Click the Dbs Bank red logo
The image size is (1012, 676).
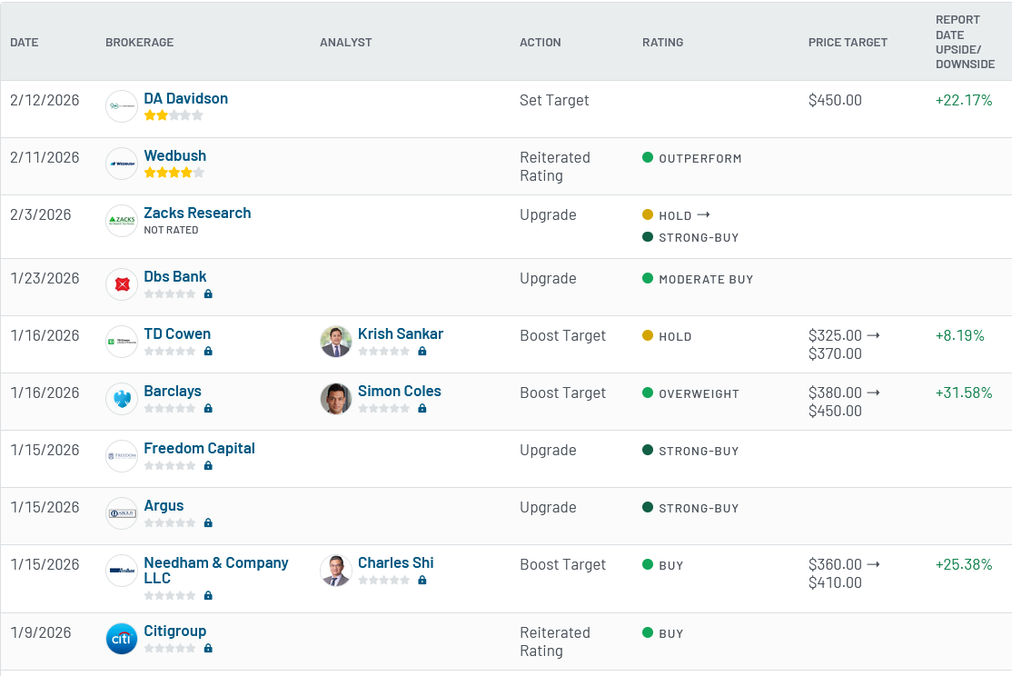(122, 284)
